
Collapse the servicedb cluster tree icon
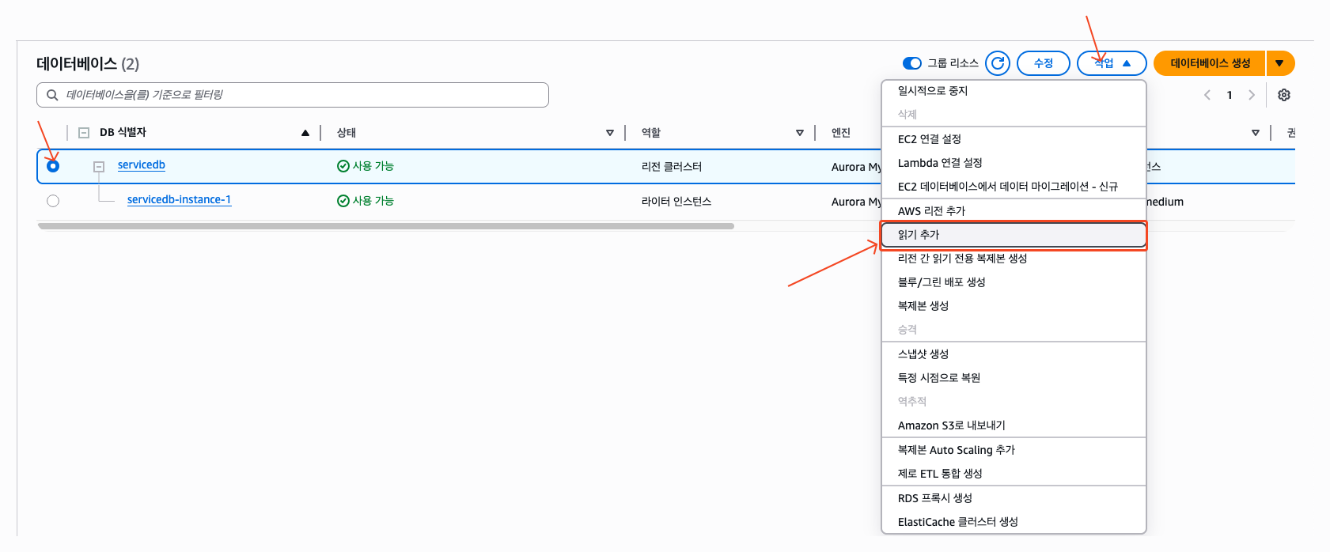tap(99, 167)
